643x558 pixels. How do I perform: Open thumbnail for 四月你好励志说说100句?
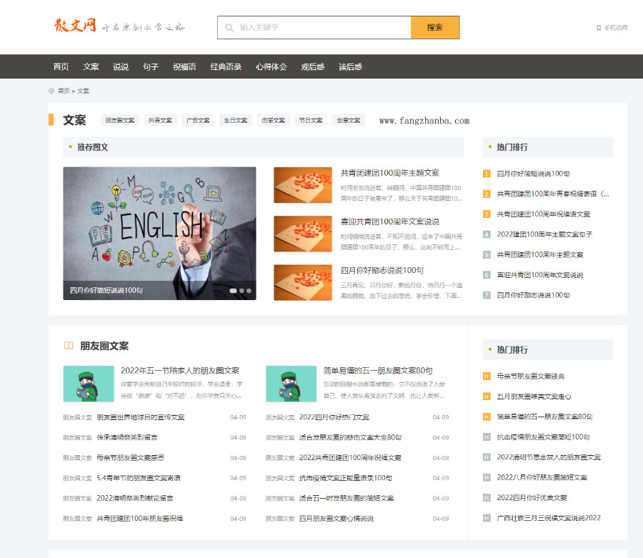pyautogui.click(x=303, y=282)
